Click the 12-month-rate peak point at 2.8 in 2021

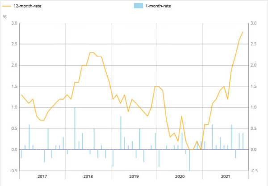[243, 32]
